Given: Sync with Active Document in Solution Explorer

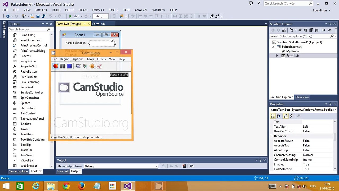Looking at the screenshot, I should 300,30.
